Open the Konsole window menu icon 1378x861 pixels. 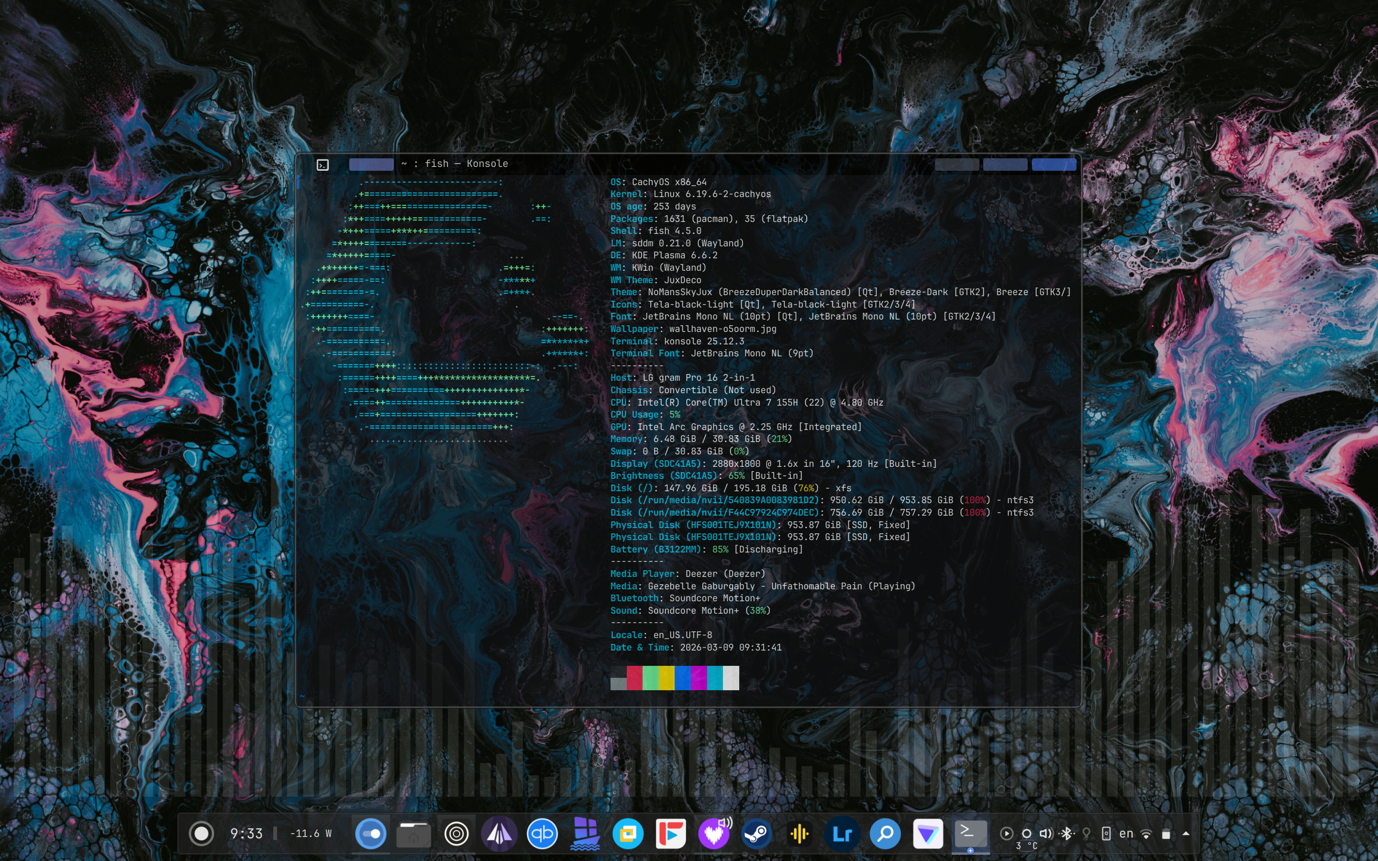tap(323, 165)
